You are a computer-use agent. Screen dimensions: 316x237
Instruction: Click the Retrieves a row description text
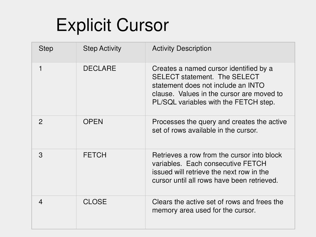point(217,168)
